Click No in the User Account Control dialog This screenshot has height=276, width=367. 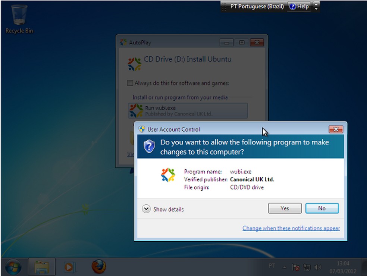coord(322,208)
